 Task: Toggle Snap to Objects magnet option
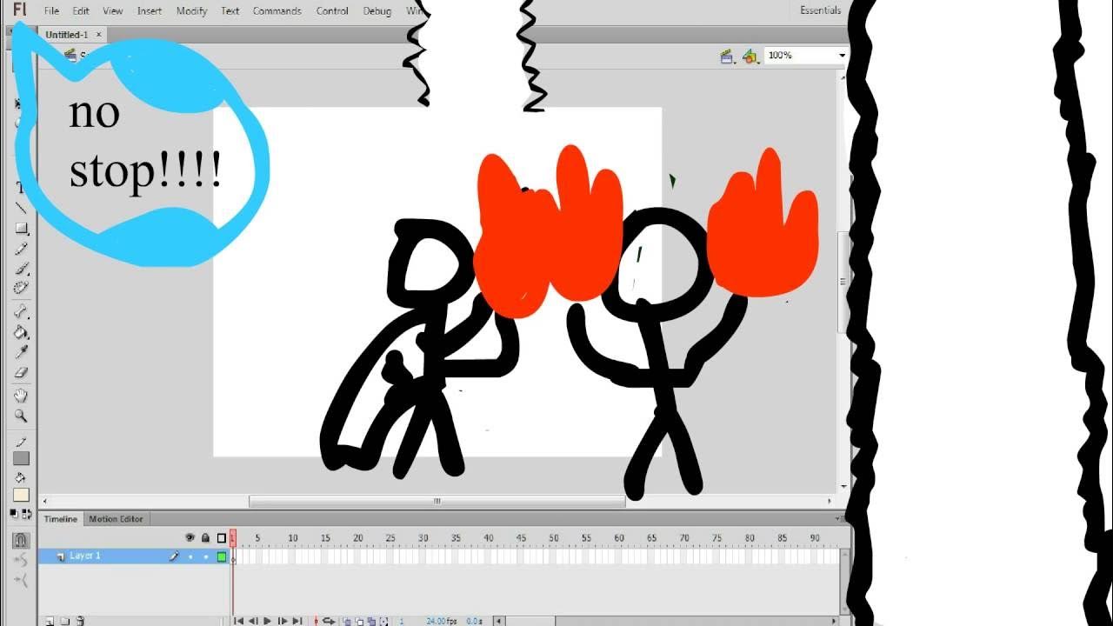(x=21, y=540)
